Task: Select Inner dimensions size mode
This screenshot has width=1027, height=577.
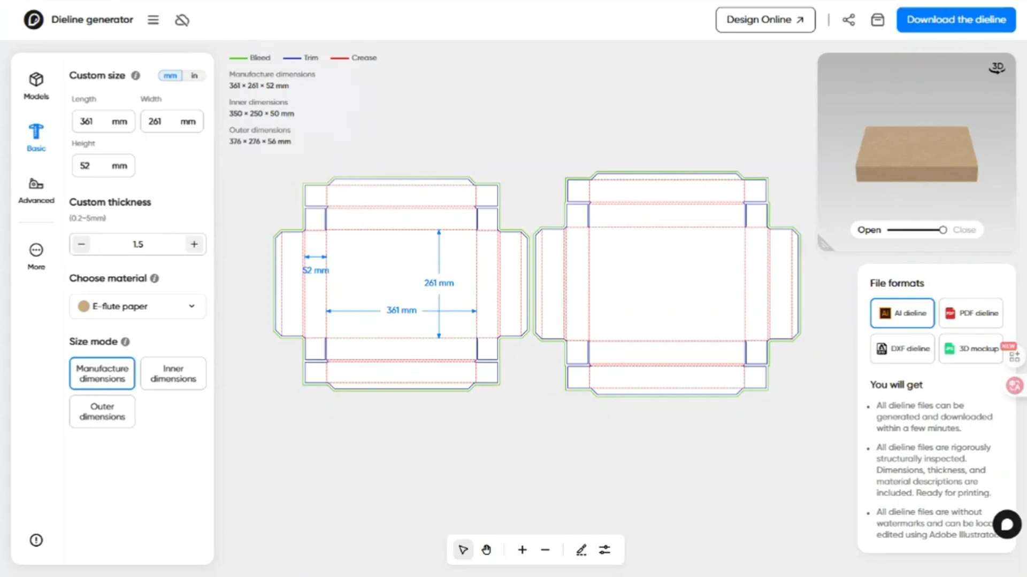Action: click(173, 373)
